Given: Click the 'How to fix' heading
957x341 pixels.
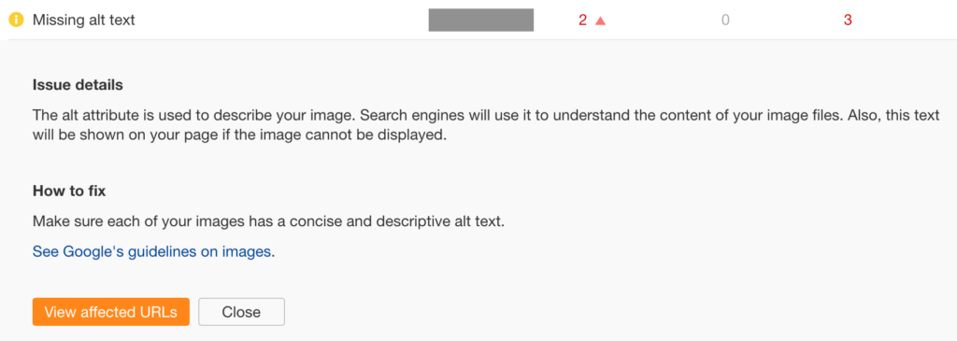Looking at the screenshot, I should point(69,191).
